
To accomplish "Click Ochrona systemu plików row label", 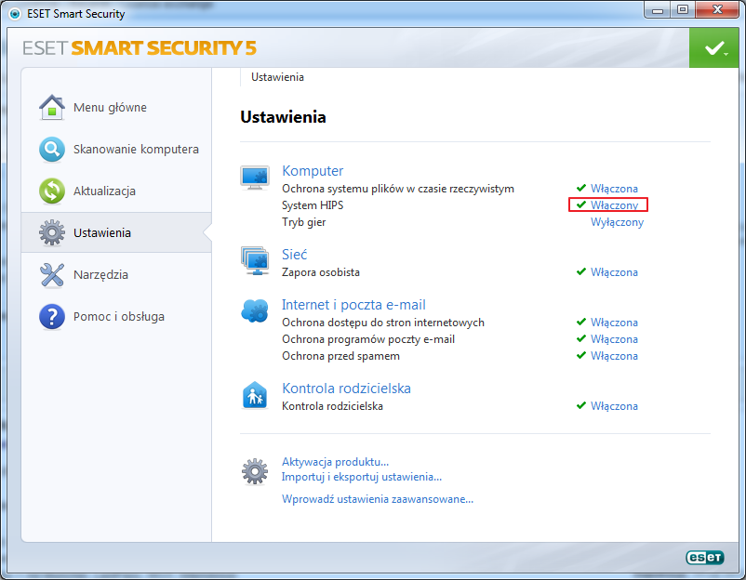I will pos(398,189).
